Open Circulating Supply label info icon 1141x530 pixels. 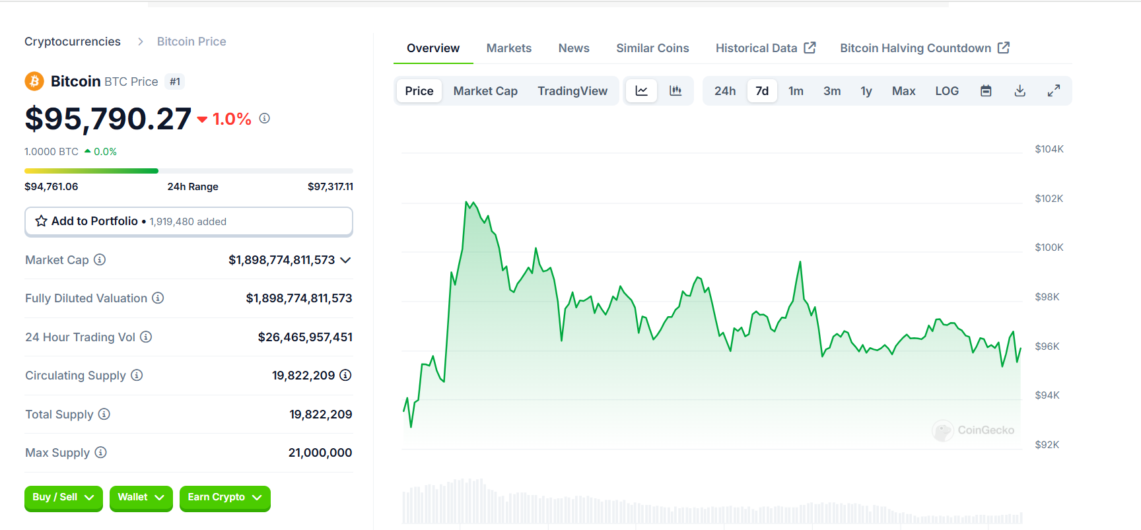click(x=137, y=375)
